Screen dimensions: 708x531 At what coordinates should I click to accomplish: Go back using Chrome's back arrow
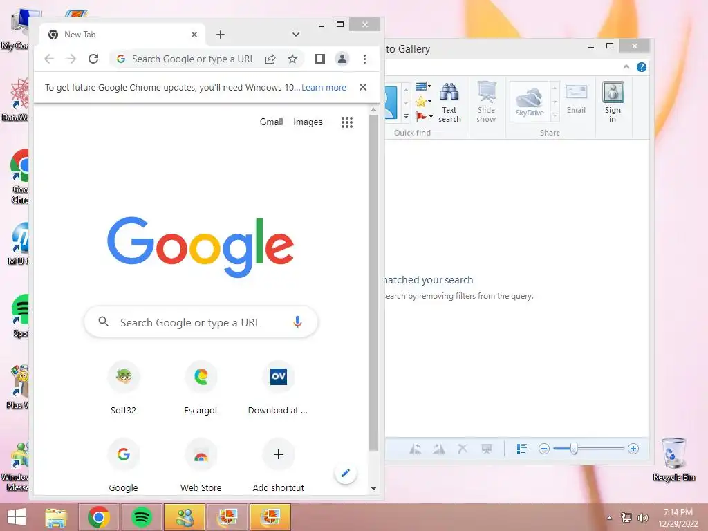point(49,59)
